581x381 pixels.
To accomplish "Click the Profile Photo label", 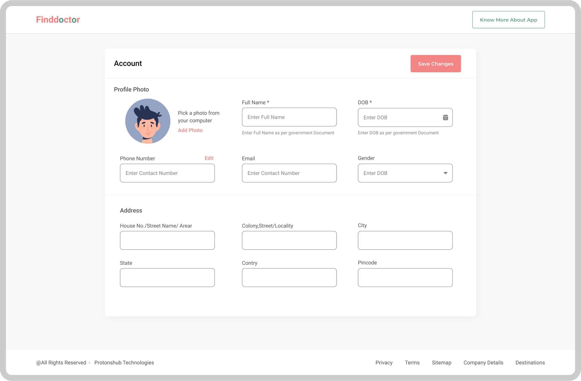I will (x=131, y=89).
